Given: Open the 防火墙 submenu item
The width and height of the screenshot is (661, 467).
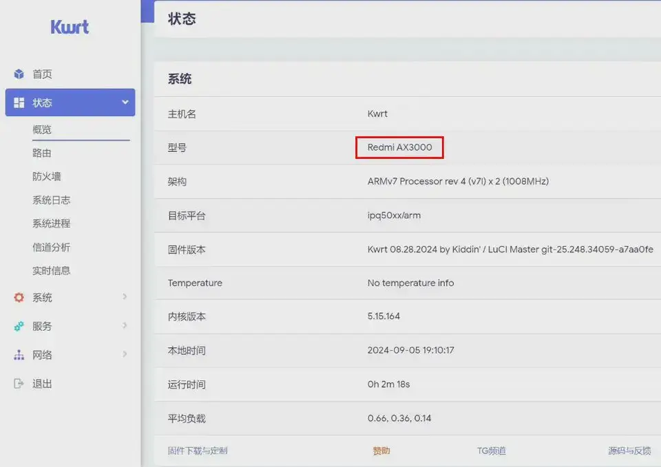Looking at the screenshot, I should point(47,177).
